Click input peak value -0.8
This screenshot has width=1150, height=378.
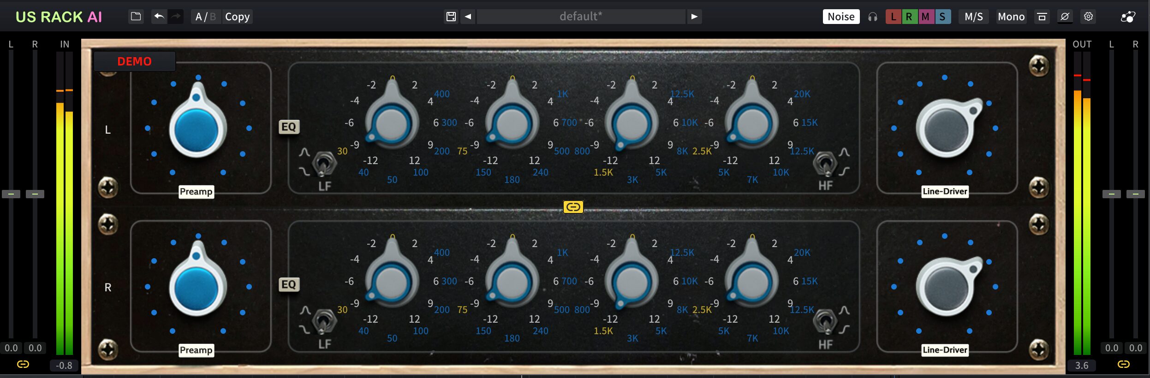click(x=64, y=366)
